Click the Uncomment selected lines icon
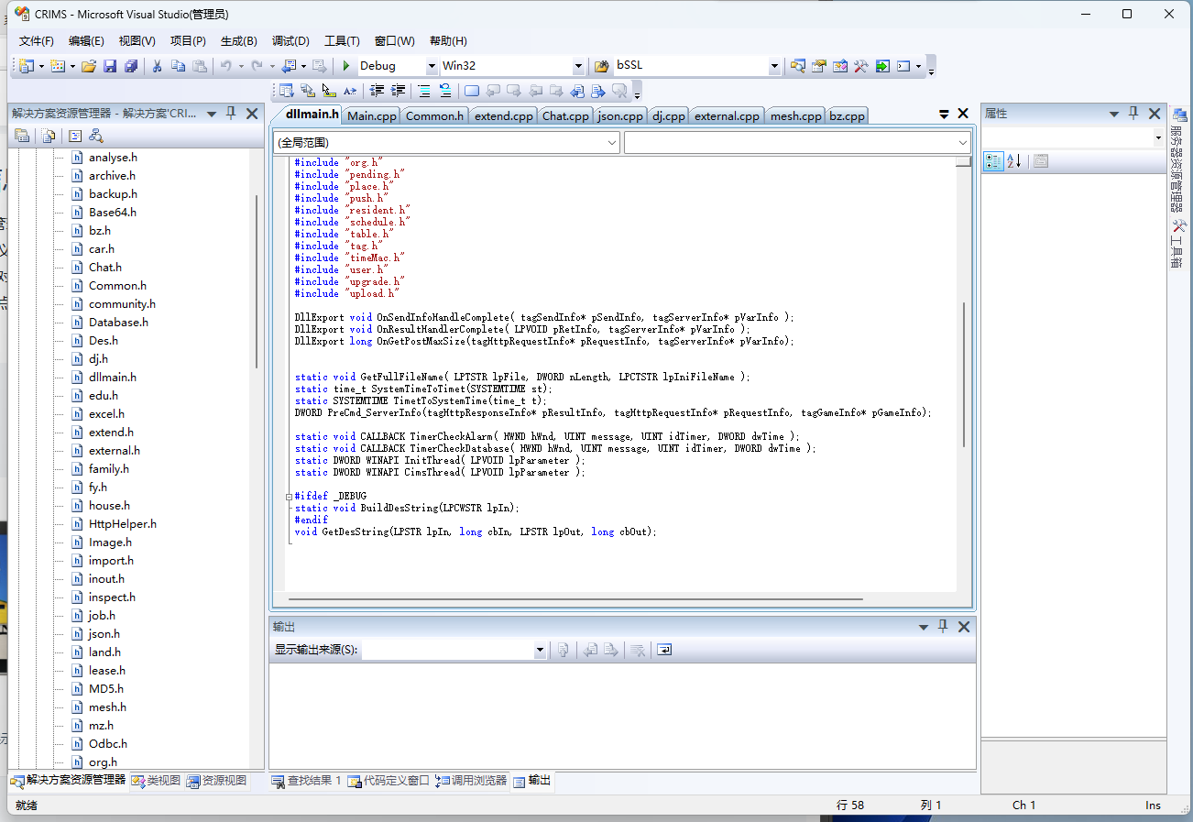 (x=445, y=91)
